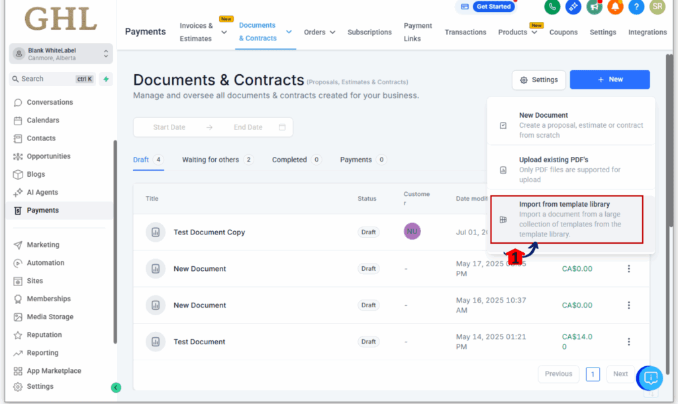The height and width of the screenshot is (404, 678).
Task: Expand Documents & Contracts dropdown chevron
Action: (x=289, y=32)
